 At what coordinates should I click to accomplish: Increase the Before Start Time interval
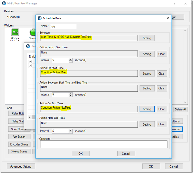pyautogui.click(x=70, y=59)
